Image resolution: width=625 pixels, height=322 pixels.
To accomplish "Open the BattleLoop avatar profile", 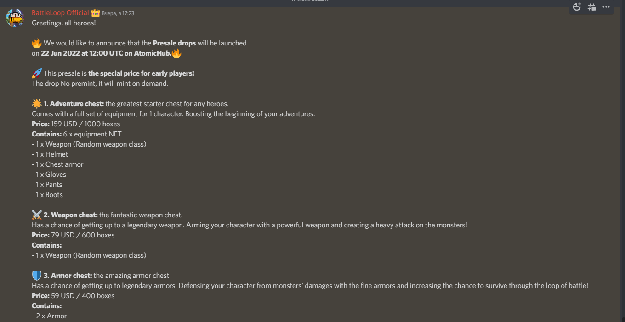I will pos(15,18).
